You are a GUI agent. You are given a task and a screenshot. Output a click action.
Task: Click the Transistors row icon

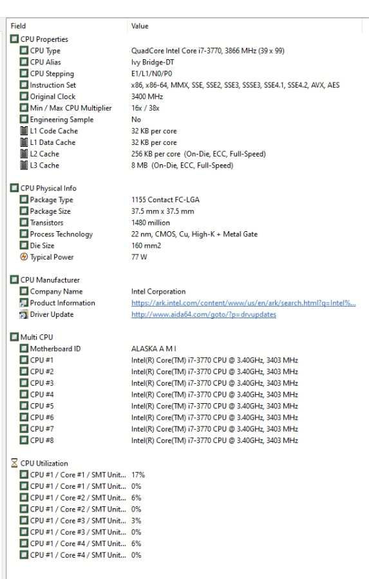pos(24,222)
